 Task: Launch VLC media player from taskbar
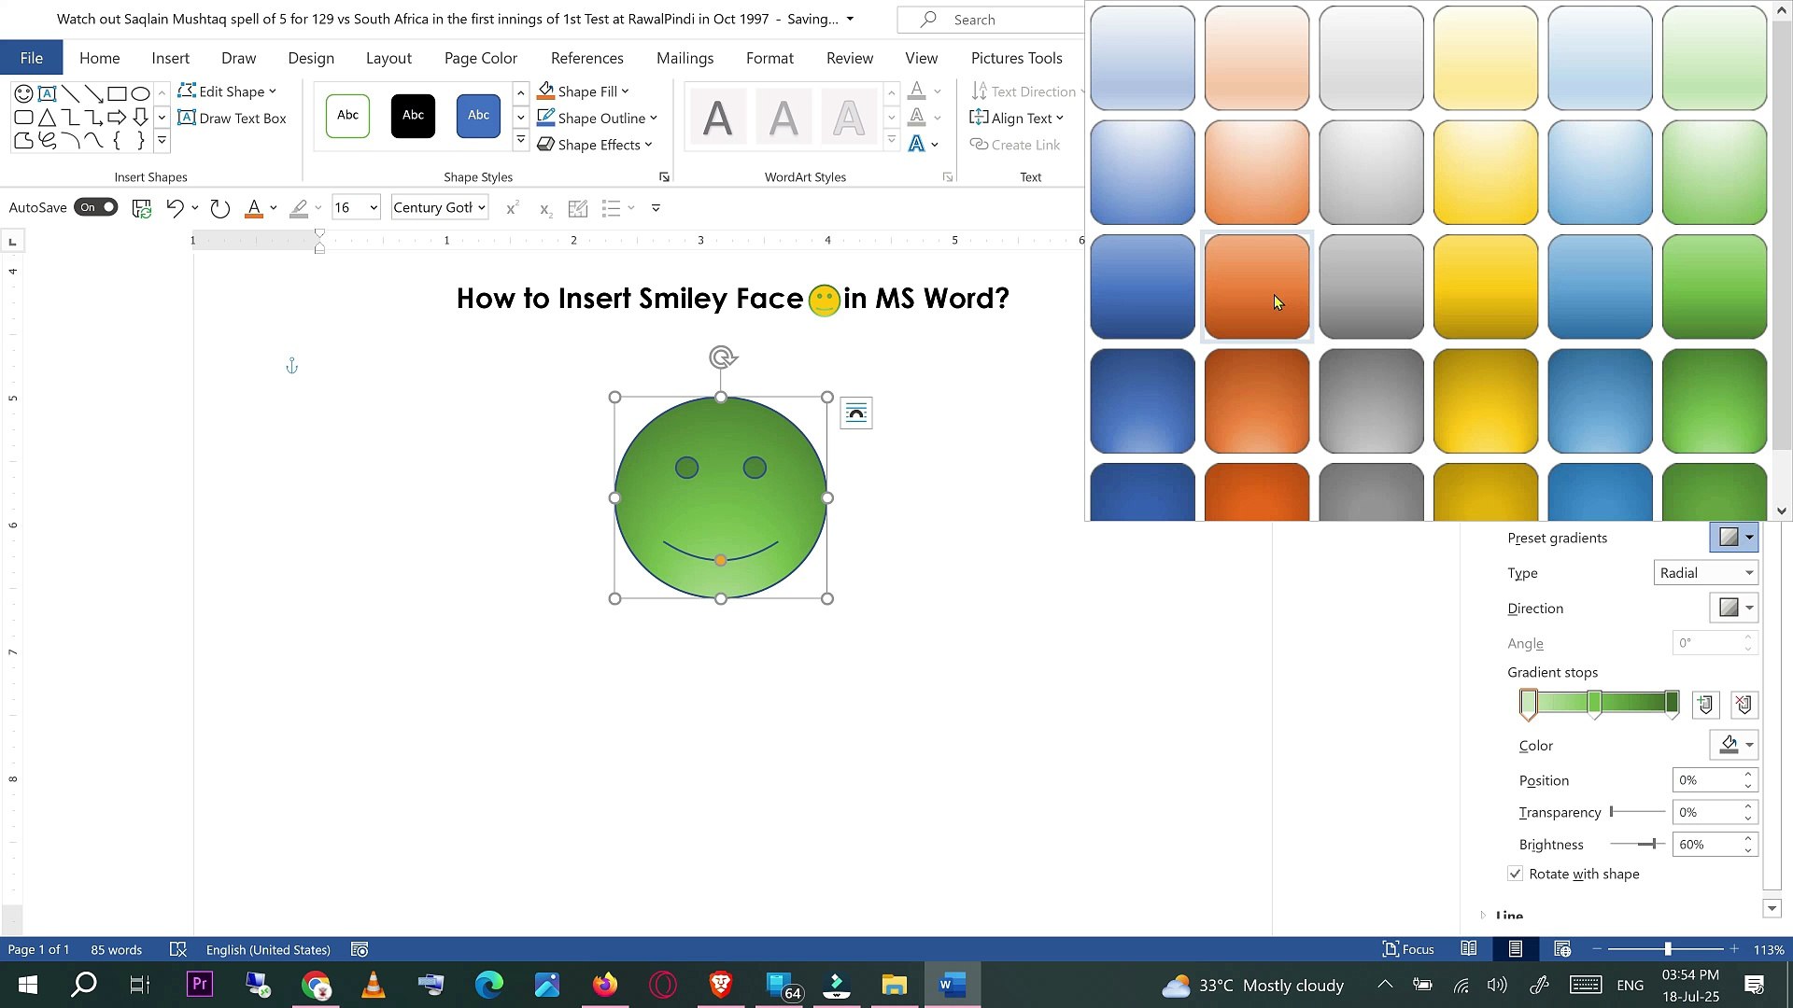[374, 985]
